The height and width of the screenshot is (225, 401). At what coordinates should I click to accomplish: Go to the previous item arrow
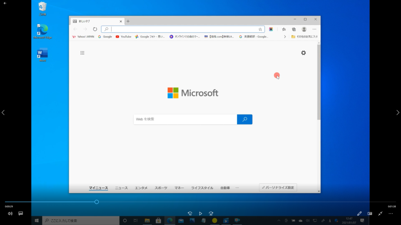(3, 112)
